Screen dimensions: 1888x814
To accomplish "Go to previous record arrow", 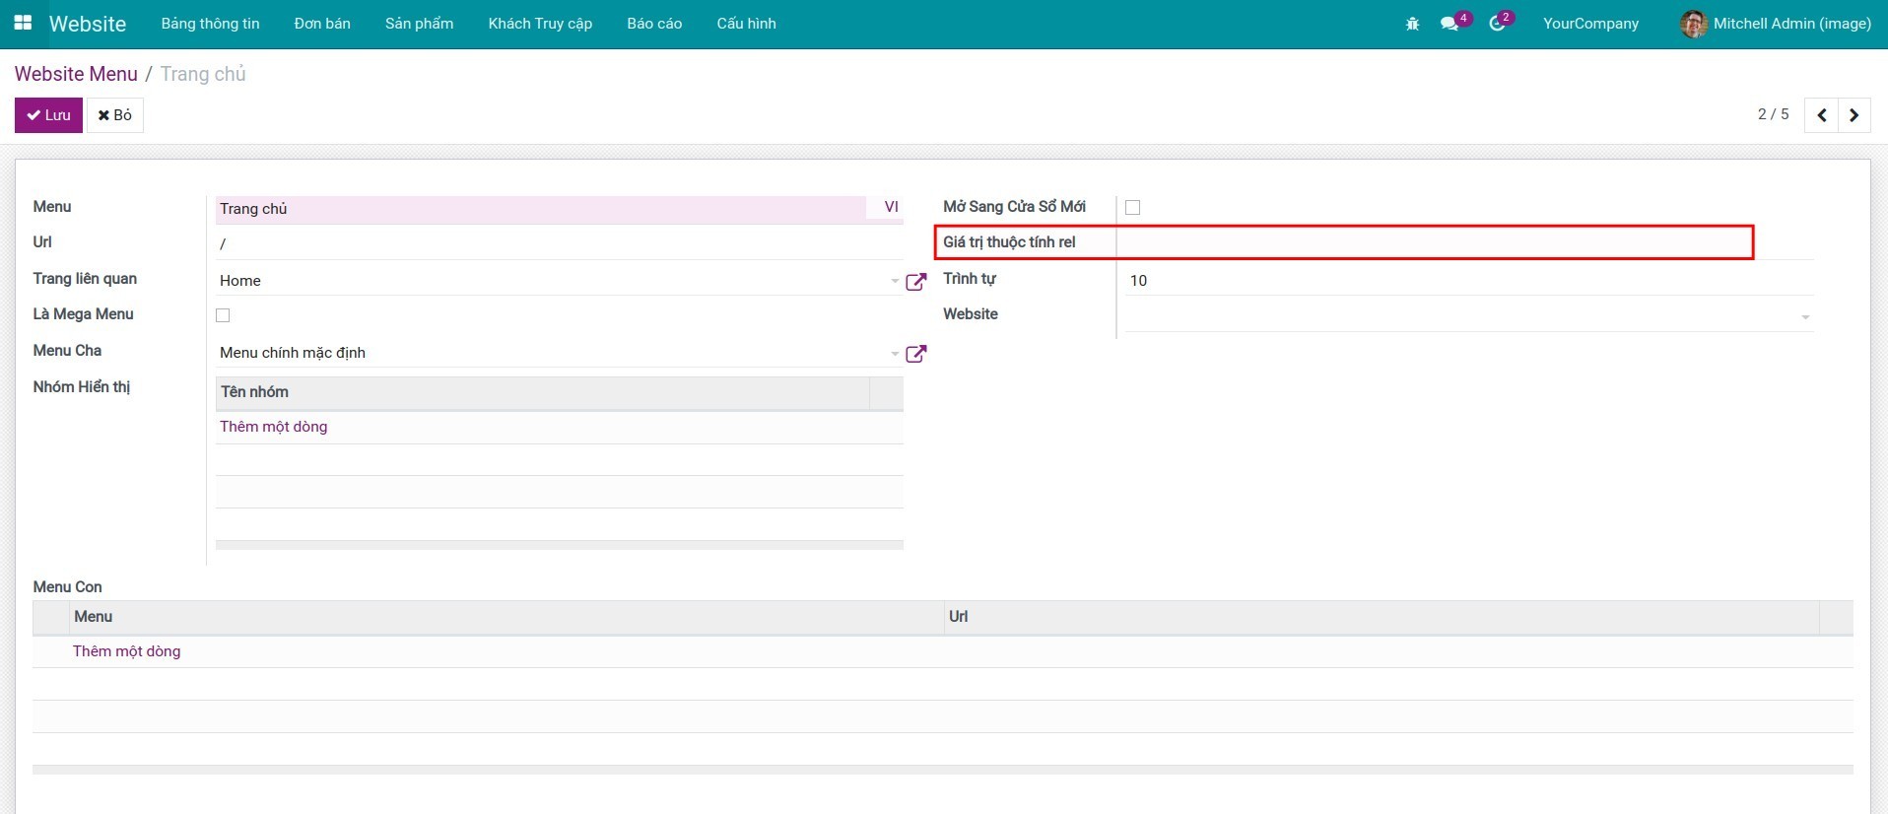I will click(1821, 115).
